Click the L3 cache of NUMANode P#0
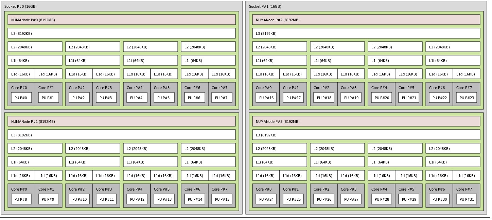 pos(121,33)
